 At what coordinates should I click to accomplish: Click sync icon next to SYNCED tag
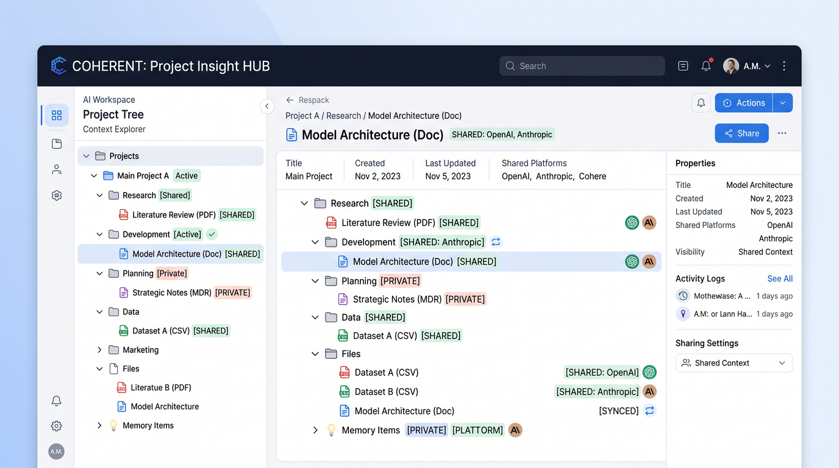pyautogui.click(x=649, y=411)
